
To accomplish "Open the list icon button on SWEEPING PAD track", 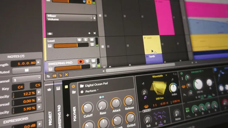I will tap(94, 66).
